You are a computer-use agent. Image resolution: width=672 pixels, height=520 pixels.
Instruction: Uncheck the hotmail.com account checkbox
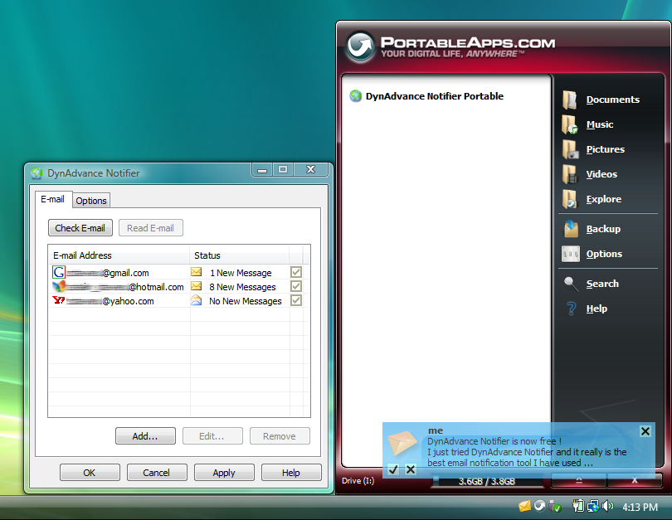click(295, 286)
